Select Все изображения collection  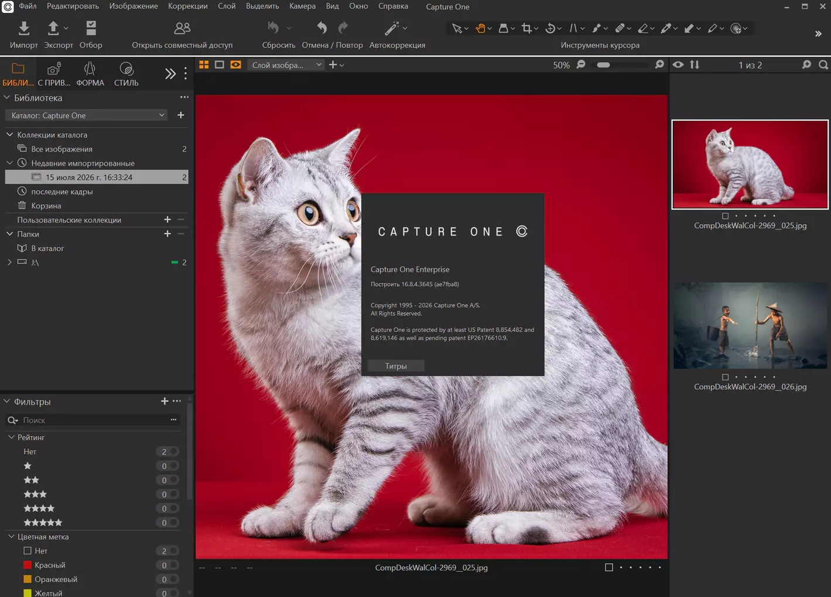[61, 149]
